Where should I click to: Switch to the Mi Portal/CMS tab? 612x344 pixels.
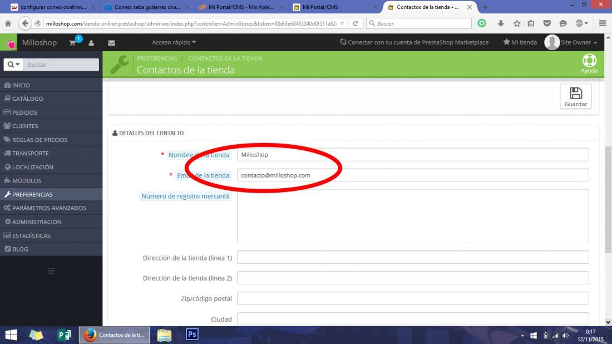coord(335,7)
